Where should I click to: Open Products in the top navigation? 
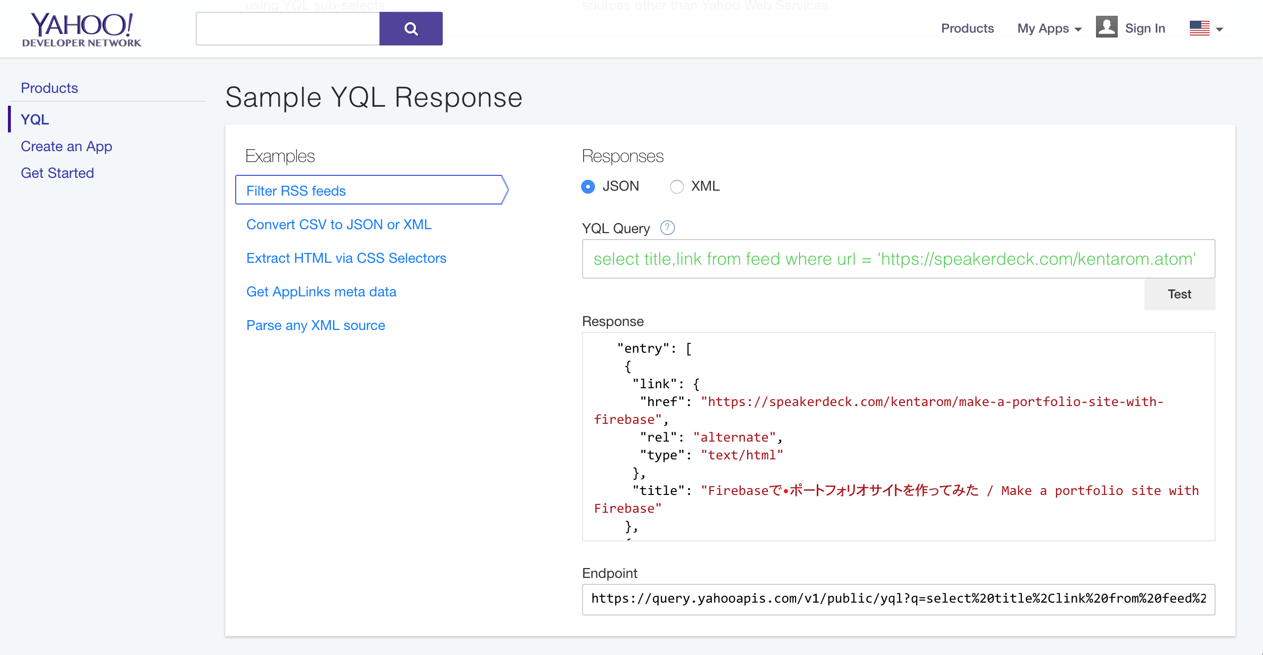coord(967,29)
